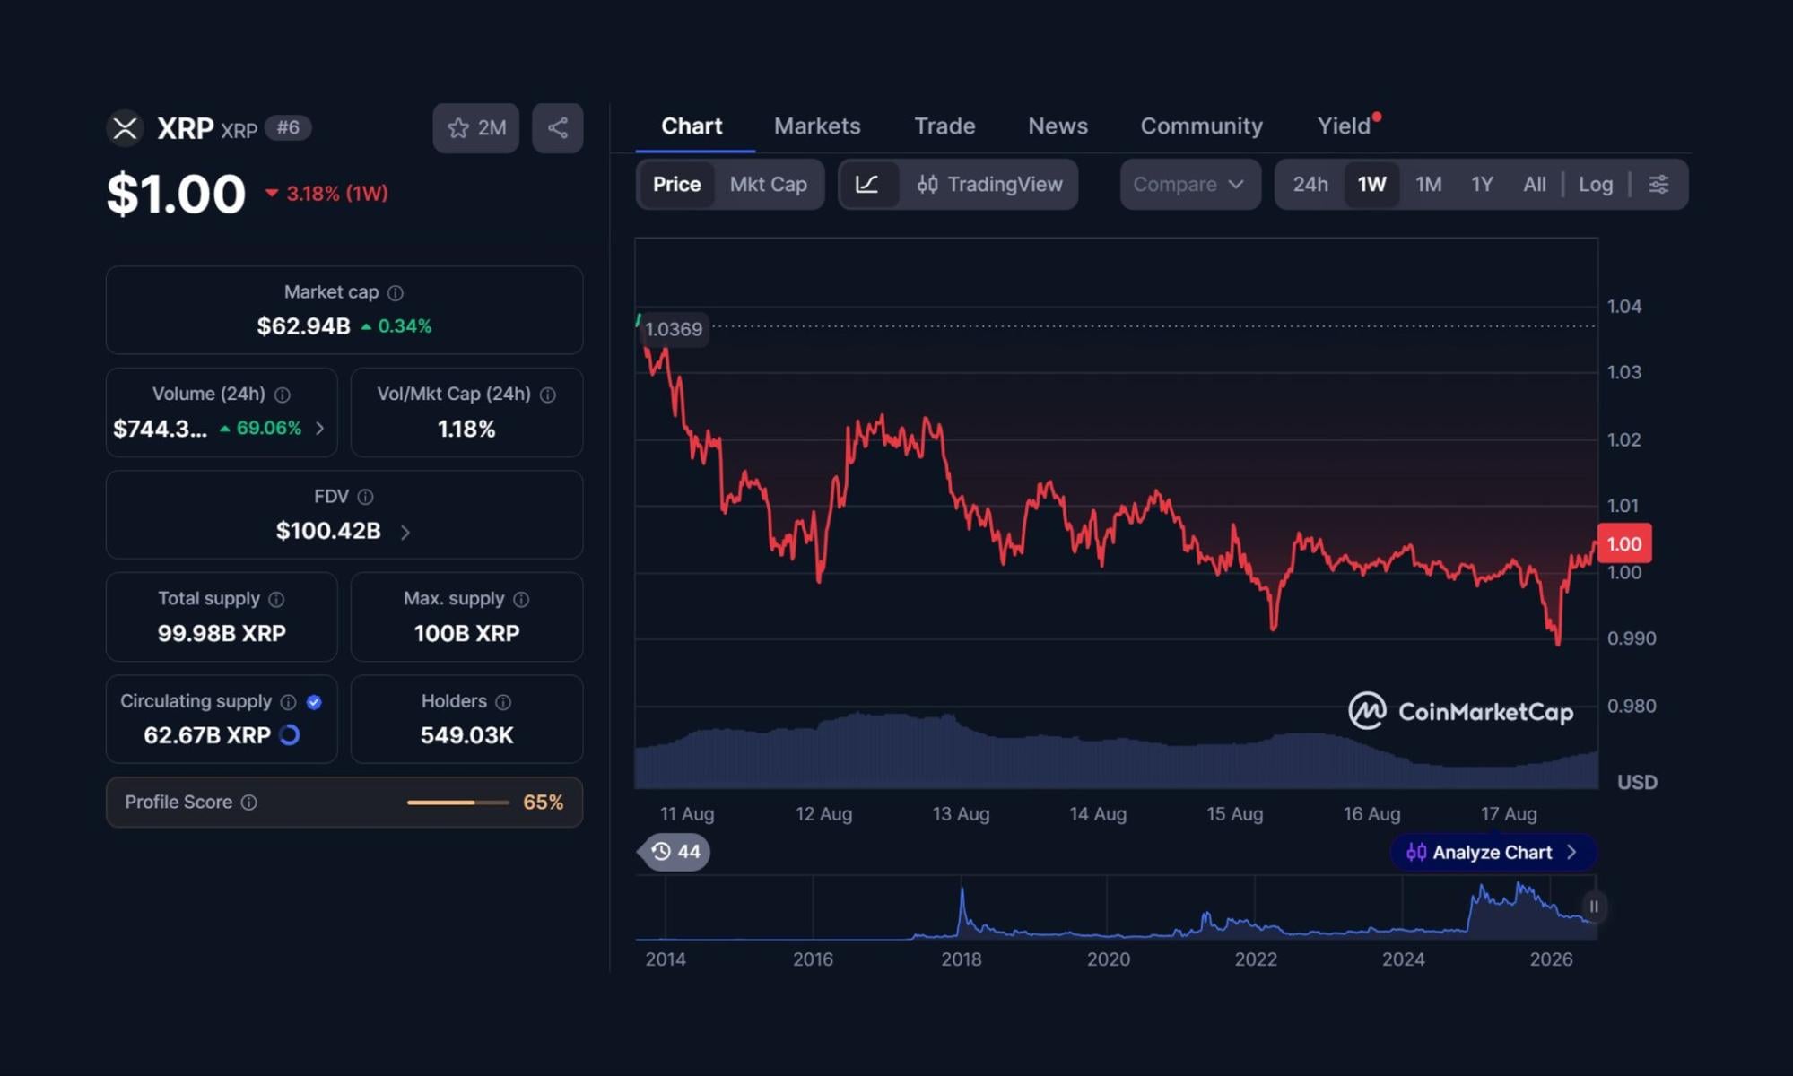Click the 2022 label on history timeline
The image size is (1793, 1076).
[1256, 959]
